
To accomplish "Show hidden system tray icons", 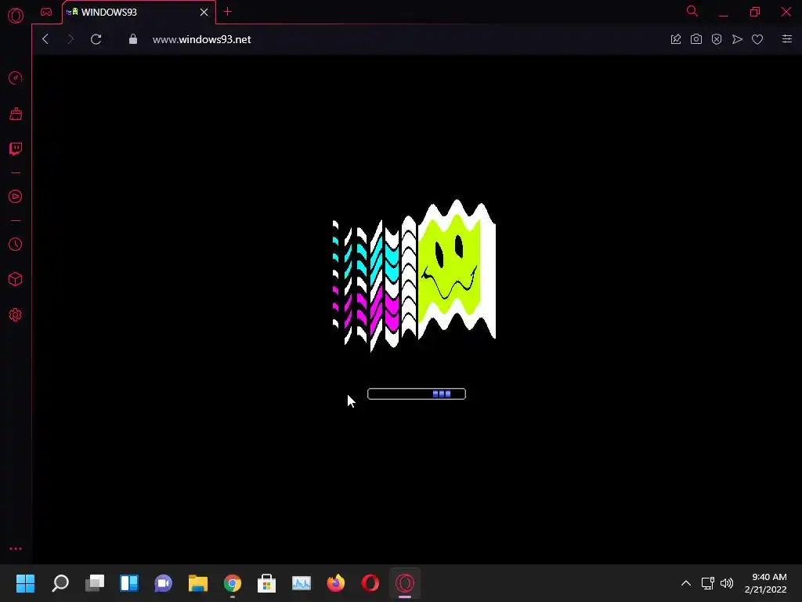I will [x=686, y=583].
